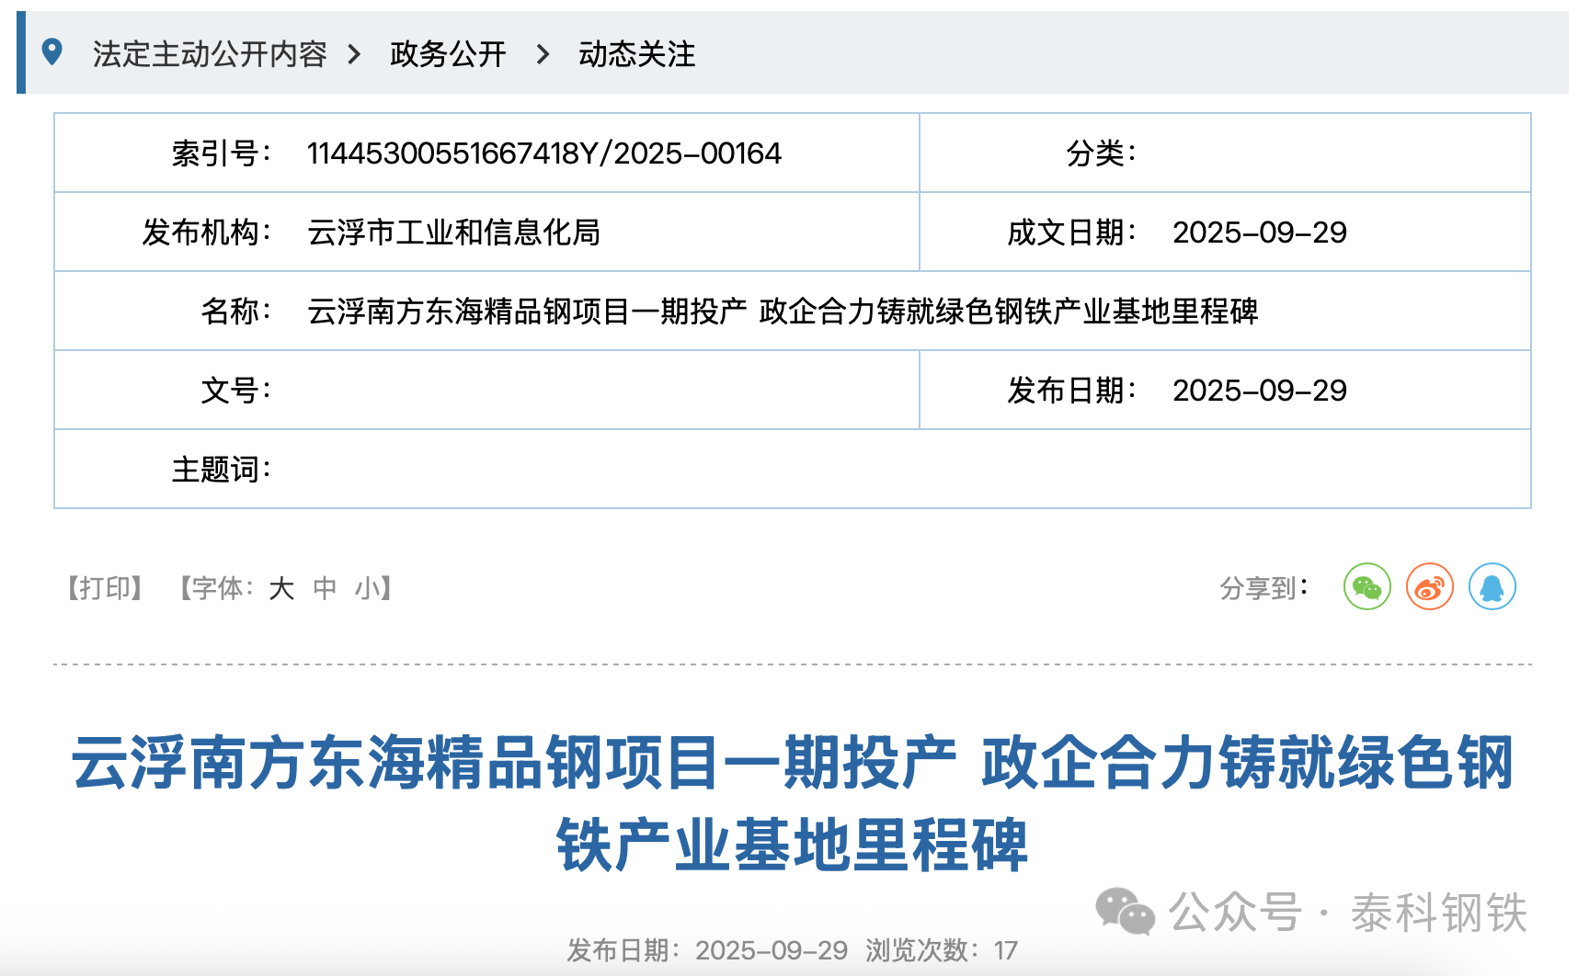This screenshot has width=1578, height=976.
Task: Click the 泰科钢铁 public account watermark text
Action: (1438, 913)
